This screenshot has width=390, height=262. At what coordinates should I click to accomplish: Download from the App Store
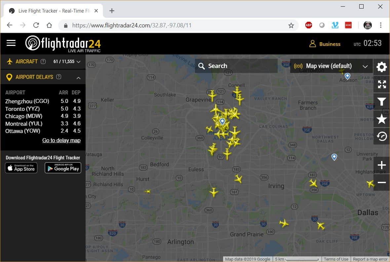(x=21, y=168)
